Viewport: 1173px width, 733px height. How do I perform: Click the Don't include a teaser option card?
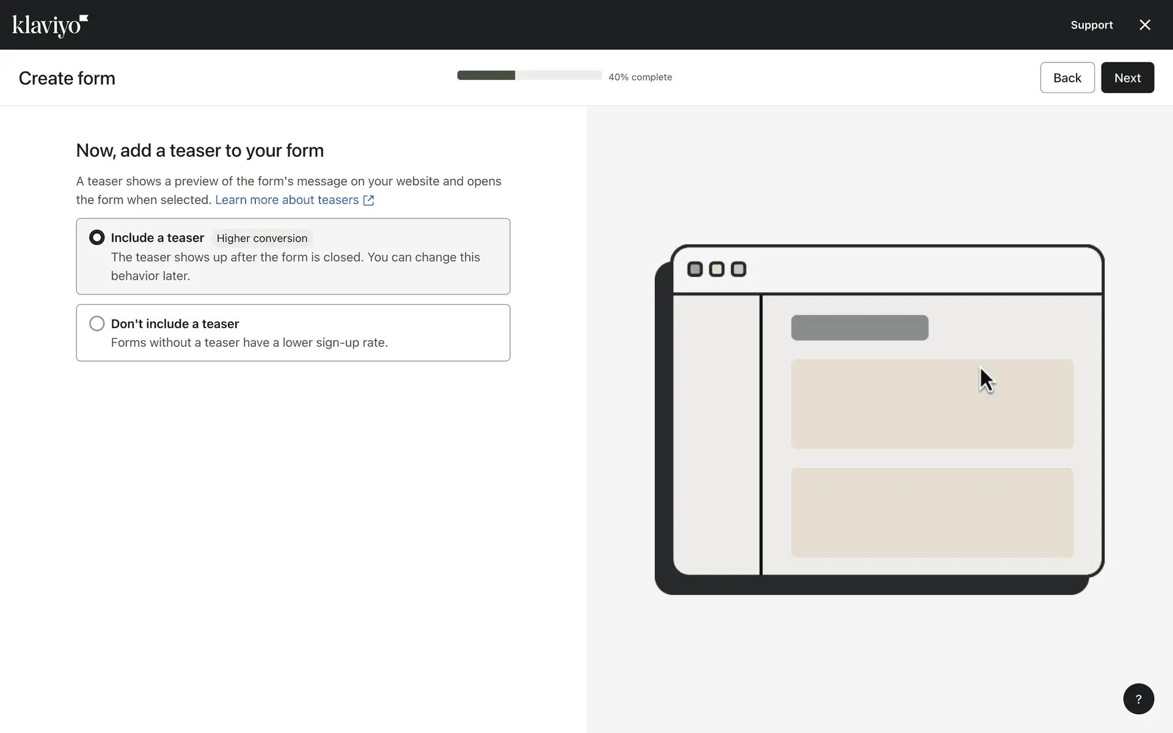coord(367,333)
